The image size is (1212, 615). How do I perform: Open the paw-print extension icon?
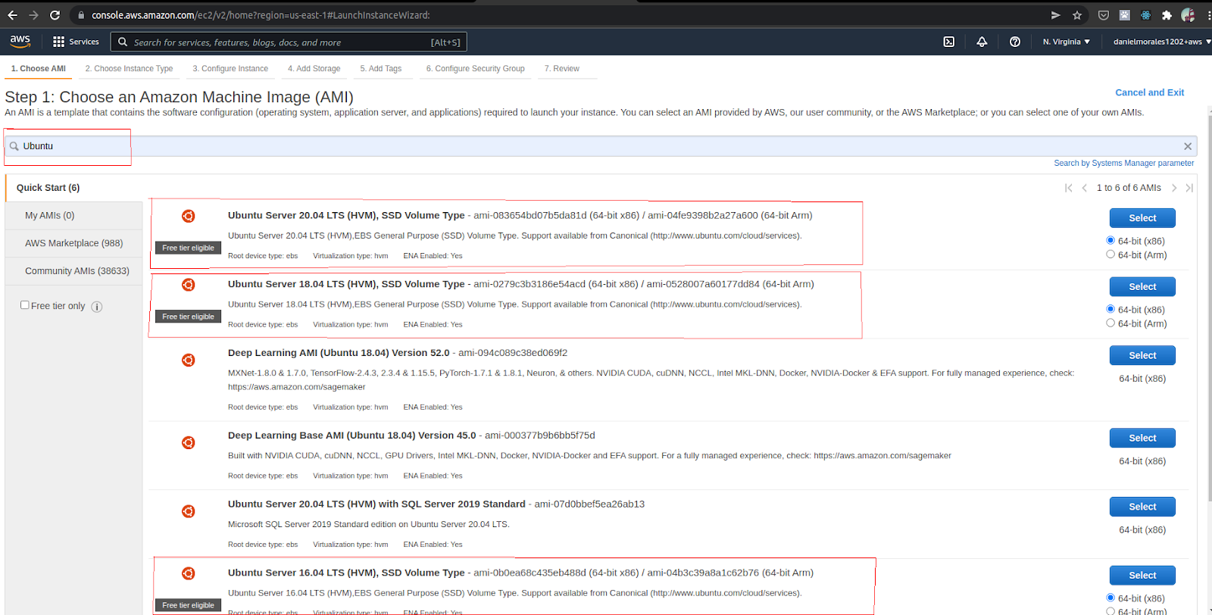1125,15
